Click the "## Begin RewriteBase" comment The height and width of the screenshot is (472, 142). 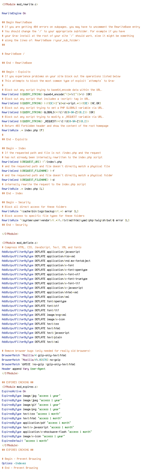click(17, 22)
